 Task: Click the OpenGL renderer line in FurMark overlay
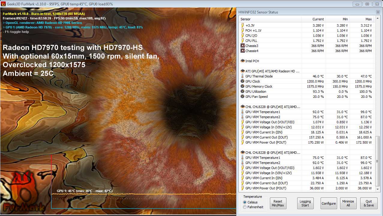[x=42, y=23]
